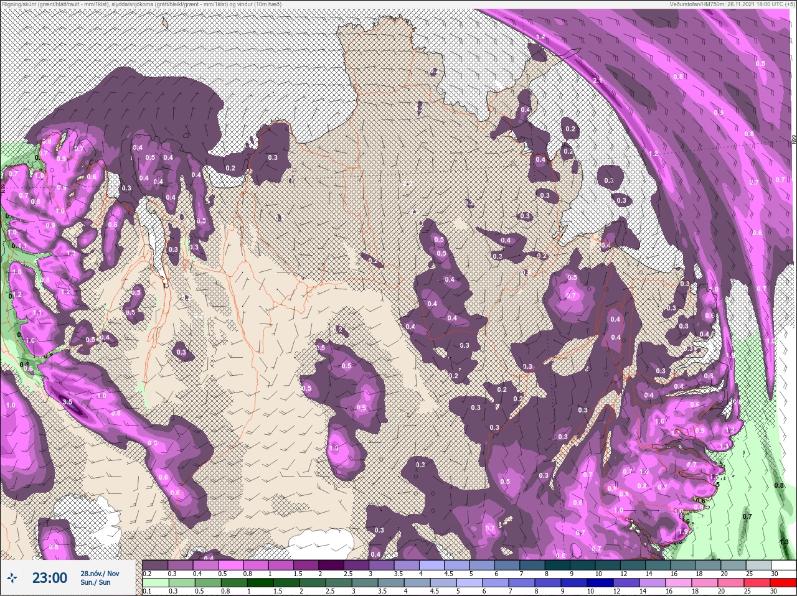Pick the white swatch at 30 in the upper legend
797x596 pixels.
coord(783,566)
